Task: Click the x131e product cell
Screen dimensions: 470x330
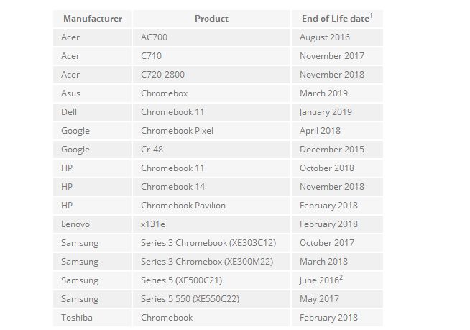Action: click(211, 224)
